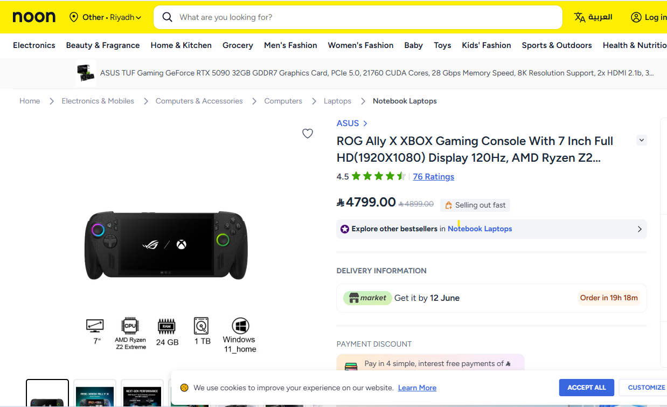
Task: Expand the product title chevron
Action: [641, 140]
